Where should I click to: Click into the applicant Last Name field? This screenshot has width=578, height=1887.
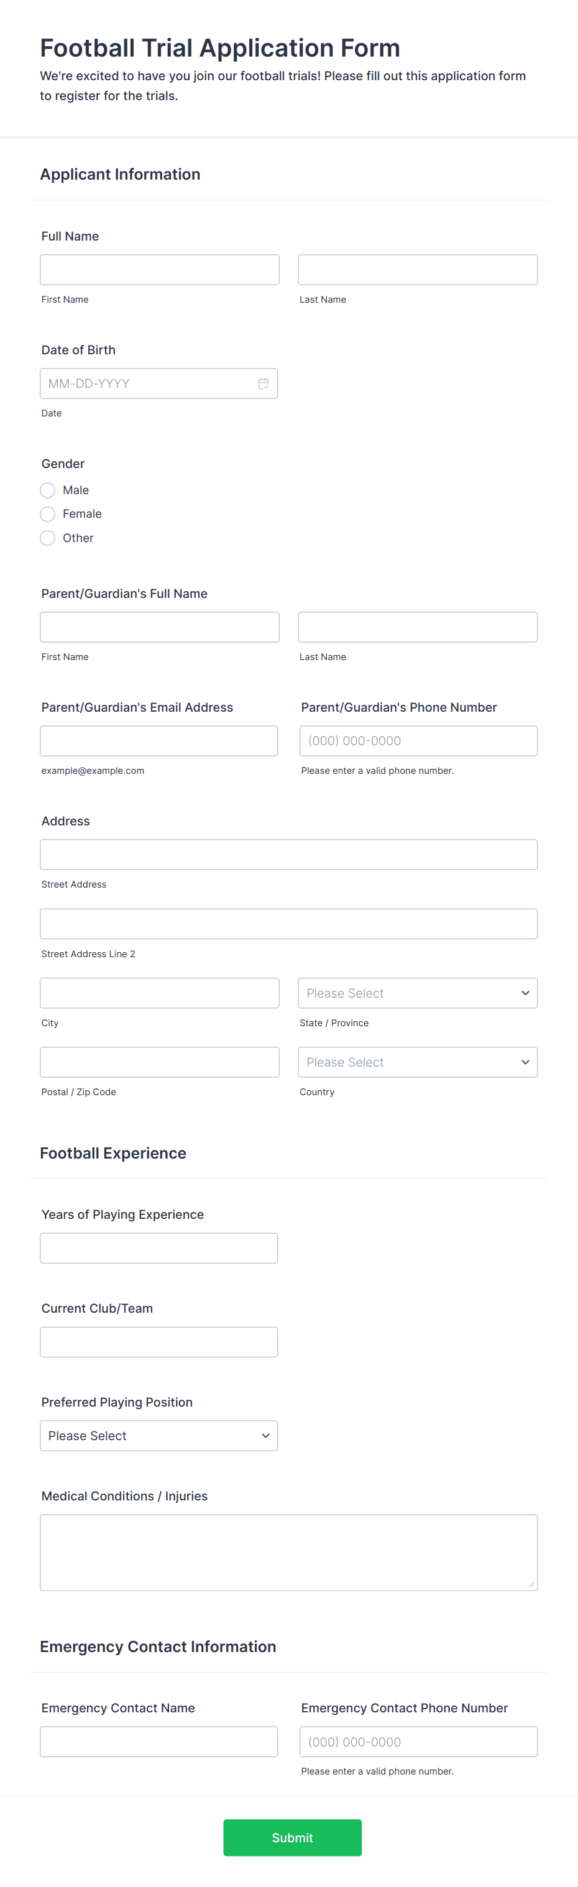417,269
